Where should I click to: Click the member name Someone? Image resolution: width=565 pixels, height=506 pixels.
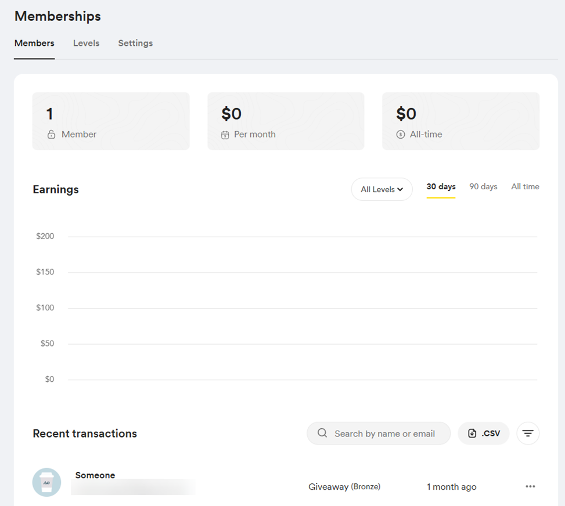95,475
